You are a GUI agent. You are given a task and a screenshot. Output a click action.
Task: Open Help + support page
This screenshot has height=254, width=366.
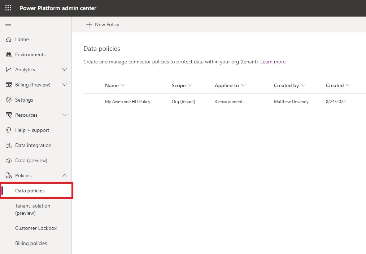click(x=36, y=130)
